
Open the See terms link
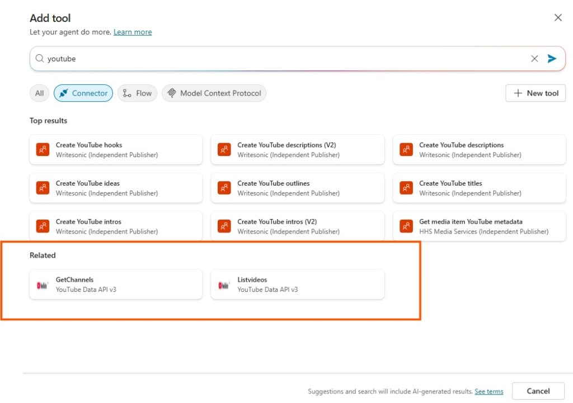point(489,392)
